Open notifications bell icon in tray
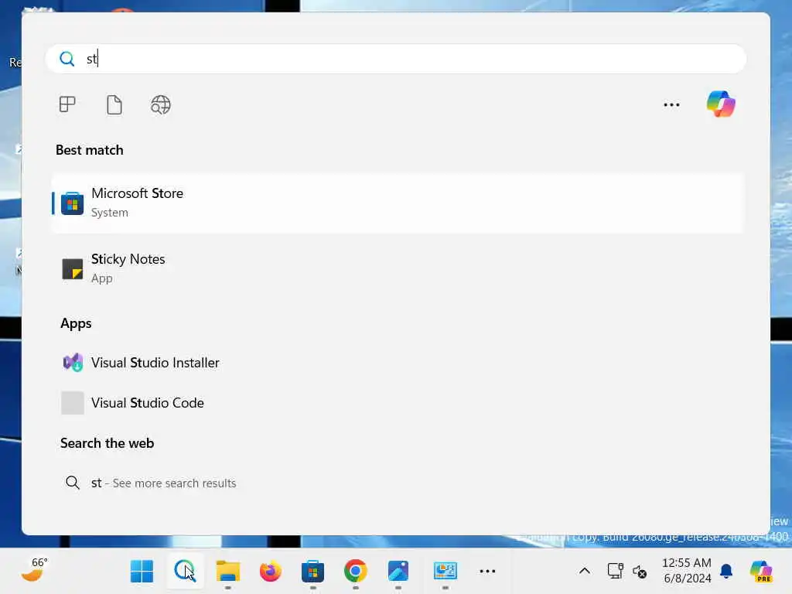 pyautogui.click(x=726, y=572)
